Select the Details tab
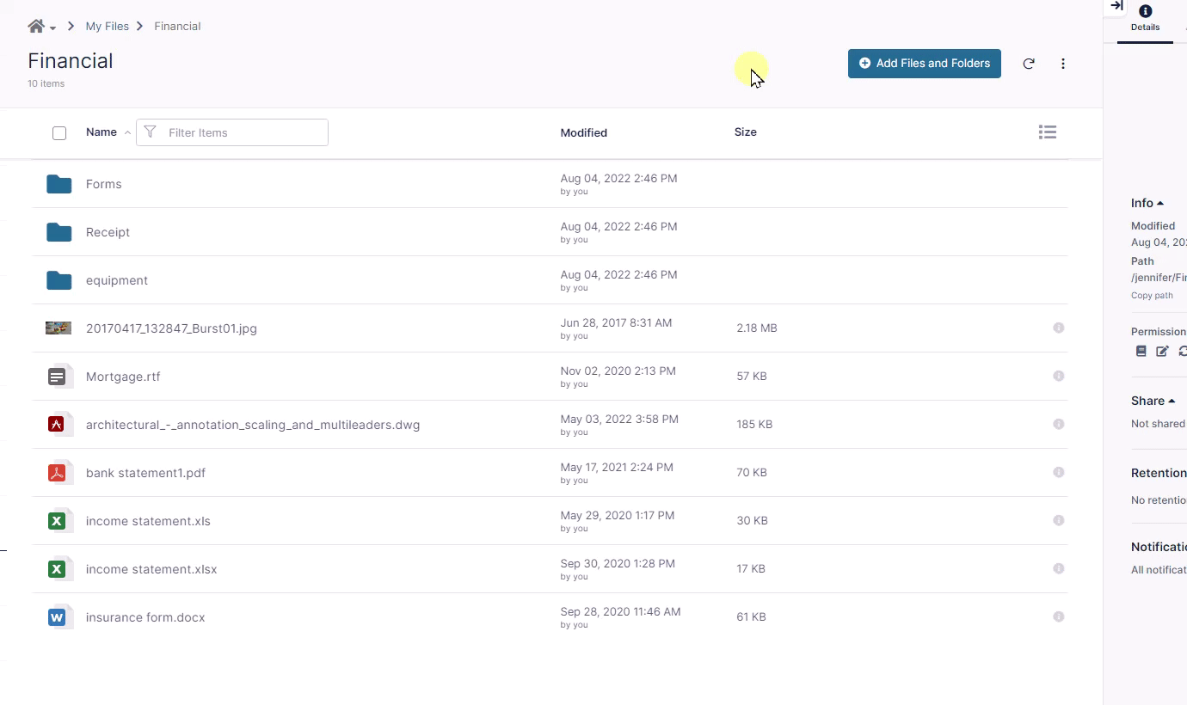Viewport: 1187px width, 705px height. (1145, 19)
